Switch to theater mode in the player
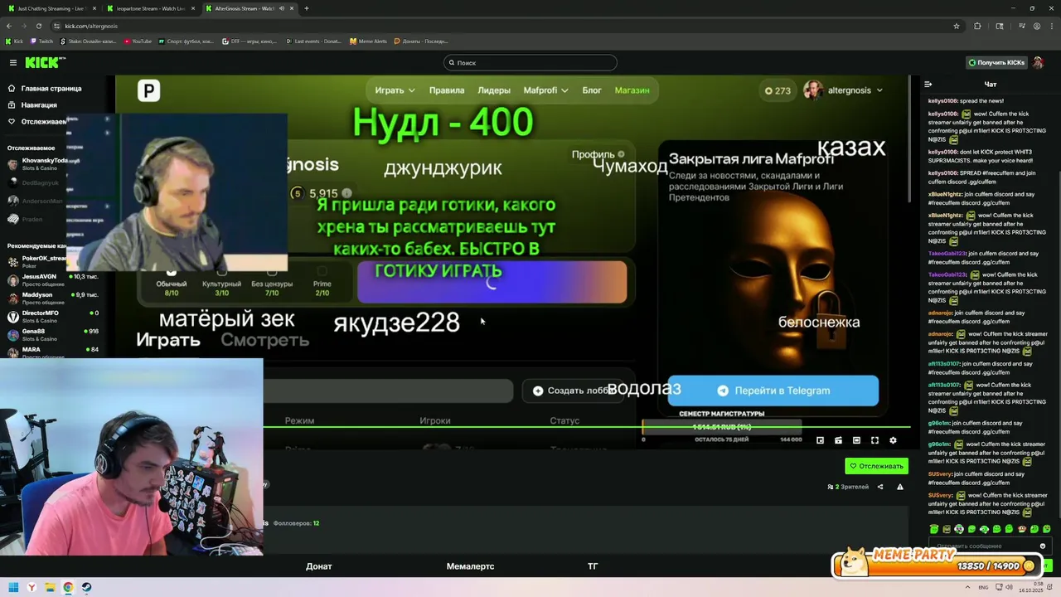Viewport: 1061px width, 597px height. click(x=856, y=440)
